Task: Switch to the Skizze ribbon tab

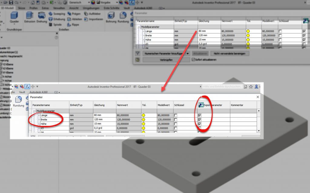Action: pos(21,8)
